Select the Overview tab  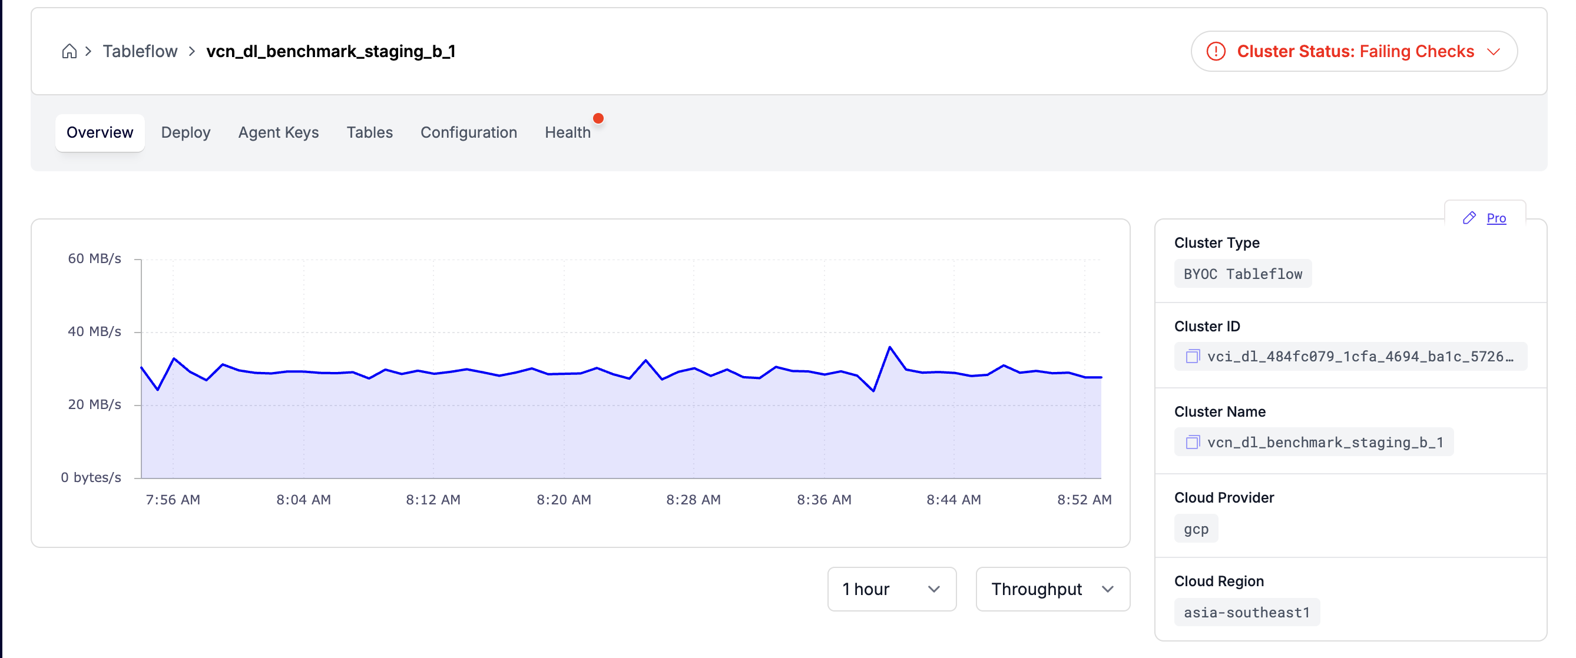(x=100, y=132)
